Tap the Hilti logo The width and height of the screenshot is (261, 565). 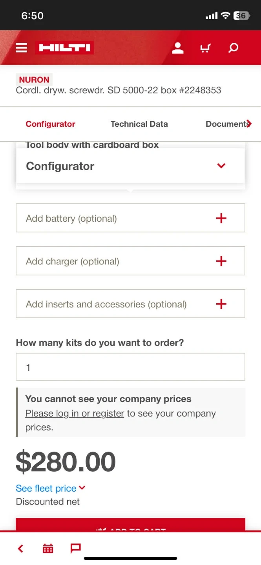point(64,48)
